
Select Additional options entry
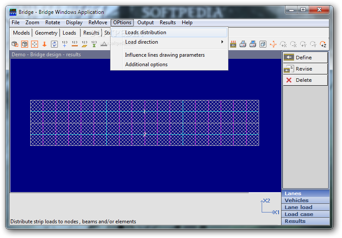(169, 64)
